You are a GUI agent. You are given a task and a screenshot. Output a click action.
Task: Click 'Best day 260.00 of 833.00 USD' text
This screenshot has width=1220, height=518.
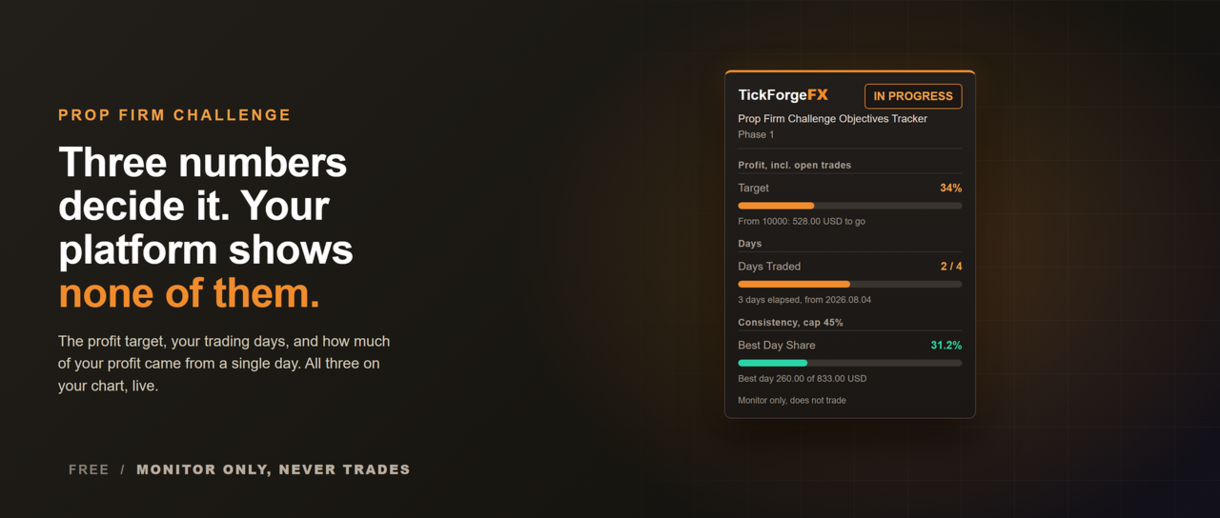[x=803, y=379]
